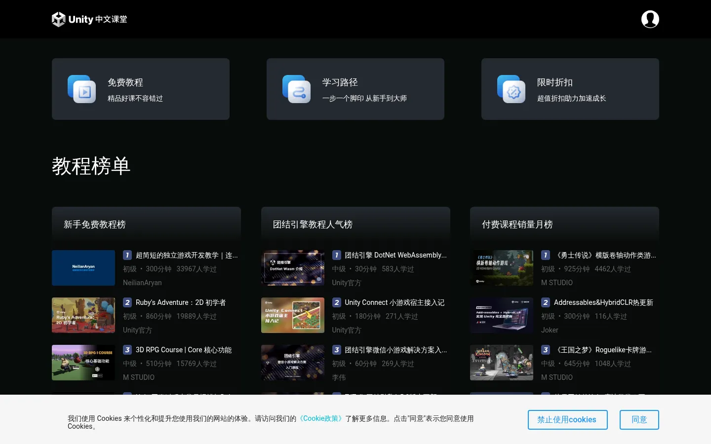Click the 学习路径 route icon
This screenshot has width=711, height=444.
pos(296,89)
